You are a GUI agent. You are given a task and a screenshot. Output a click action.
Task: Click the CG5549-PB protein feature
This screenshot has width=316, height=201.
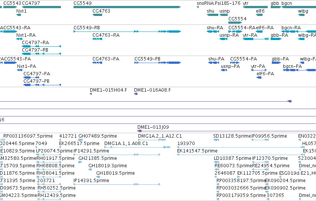pyautogui.click(x=157, y=63)
